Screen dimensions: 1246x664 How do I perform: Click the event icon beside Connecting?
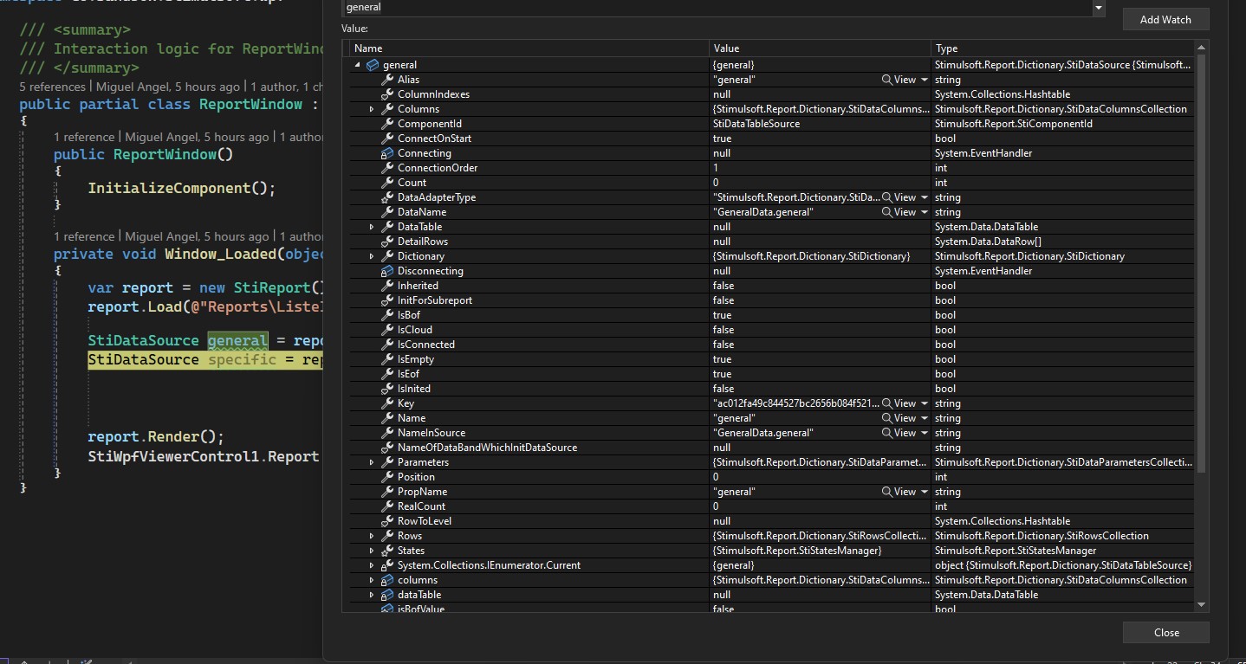(x=387, y=153)
